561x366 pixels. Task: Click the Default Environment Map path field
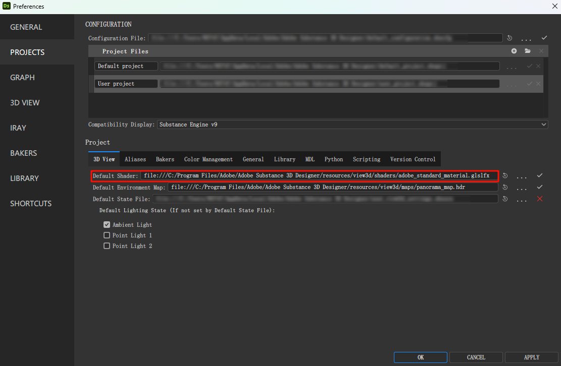click(x=332, y=188)
